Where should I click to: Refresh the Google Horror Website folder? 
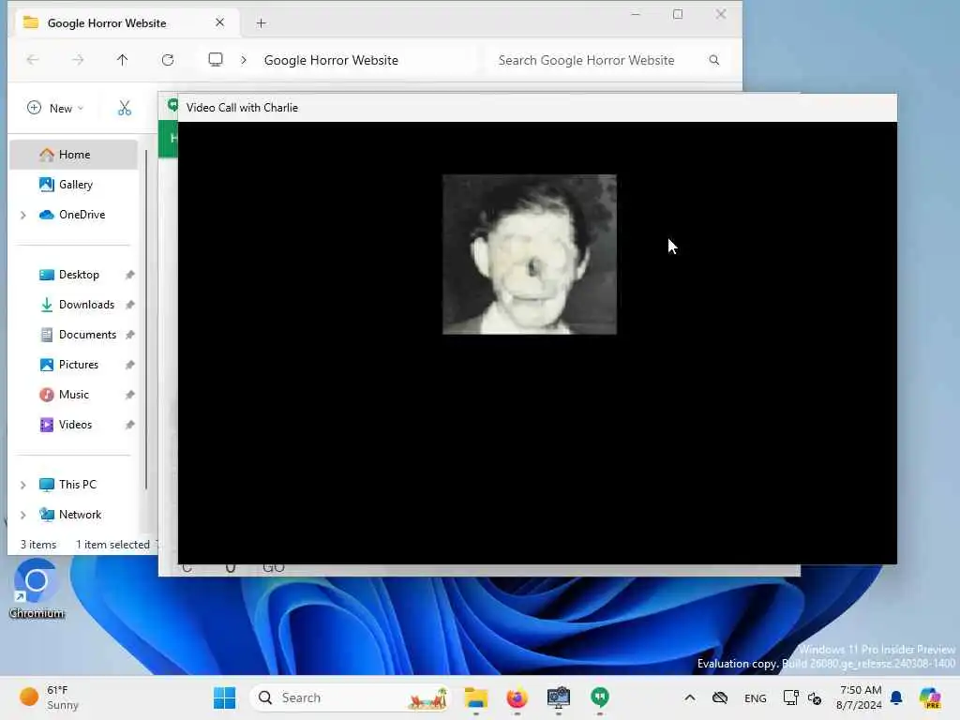[x=168, y=60]
